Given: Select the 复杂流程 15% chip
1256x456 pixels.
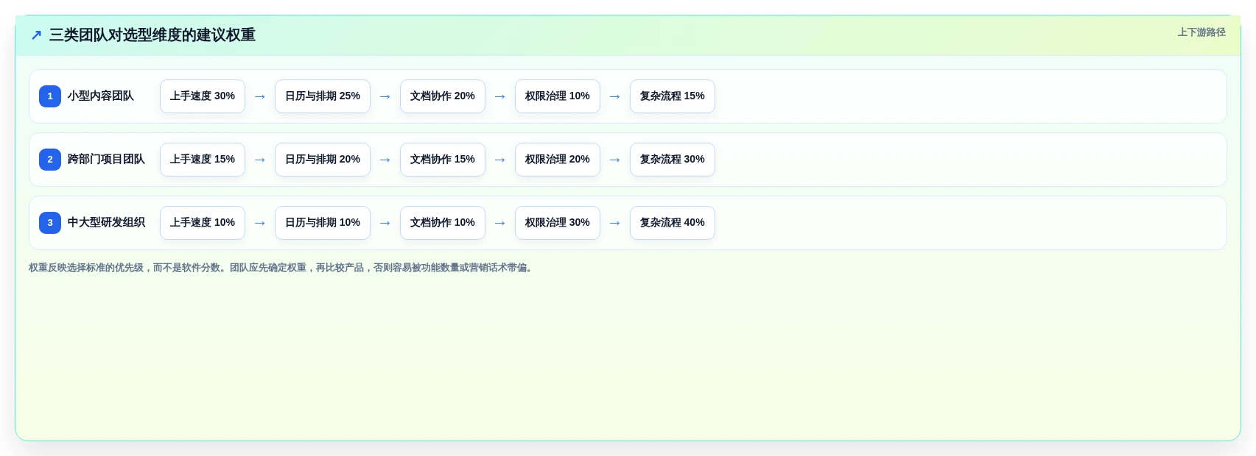Looking at the screenshot, I should click(x=673, y=96).
